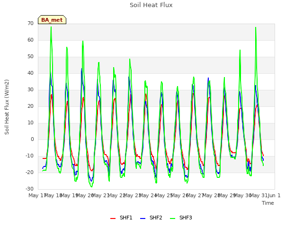Viewport: 303px width, 227px height.
Task: Click the 0 y-axis tick label
Action: [x=32, y=140]
